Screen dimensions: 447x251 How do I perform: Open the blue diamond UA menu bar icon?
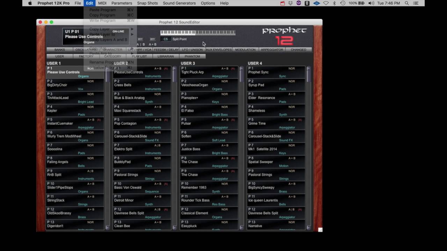[316, 3]
